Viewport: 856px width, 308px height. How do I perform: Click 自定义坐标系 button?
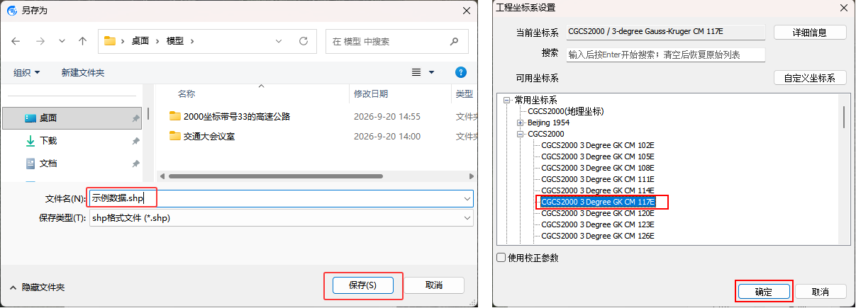click(x=810, y=78)
